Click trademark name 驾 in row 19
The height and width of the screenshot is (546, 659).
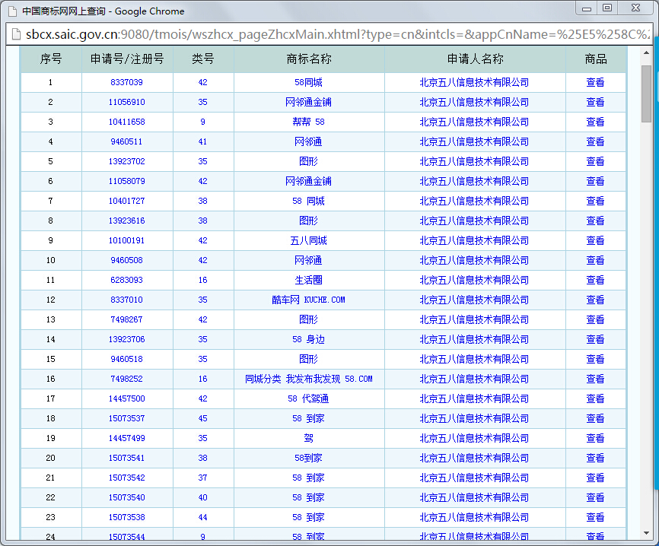point(308,438)
